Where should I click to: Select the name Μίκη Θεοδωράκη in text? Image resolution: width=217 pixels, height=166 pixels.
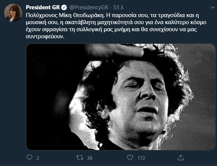81,15
